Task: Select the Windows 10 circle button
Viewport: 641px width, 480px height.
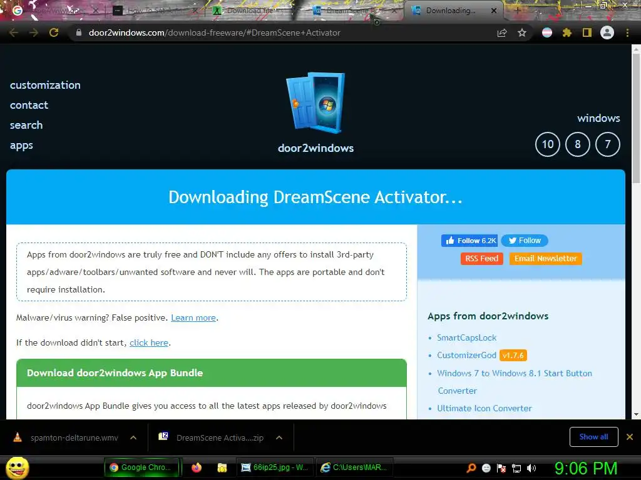Action: point(547,144)
